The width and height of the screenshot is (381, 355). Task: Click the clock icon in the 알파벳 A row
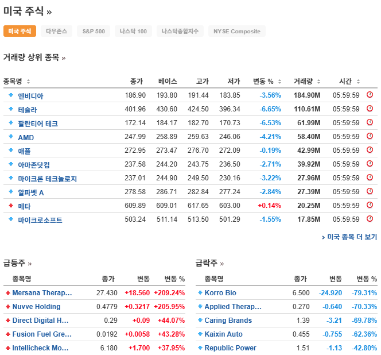(x=370, y=191)
